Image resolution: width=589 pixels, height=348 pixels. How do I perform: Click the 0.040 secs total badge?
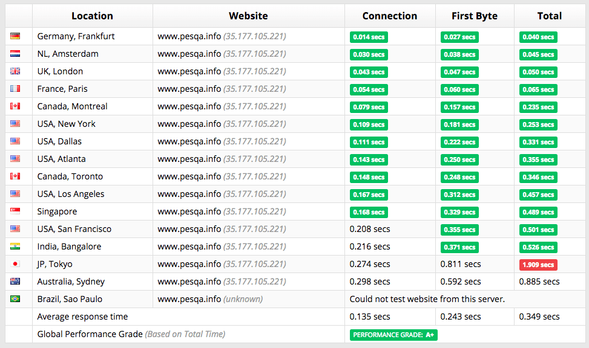click(538, 37)
